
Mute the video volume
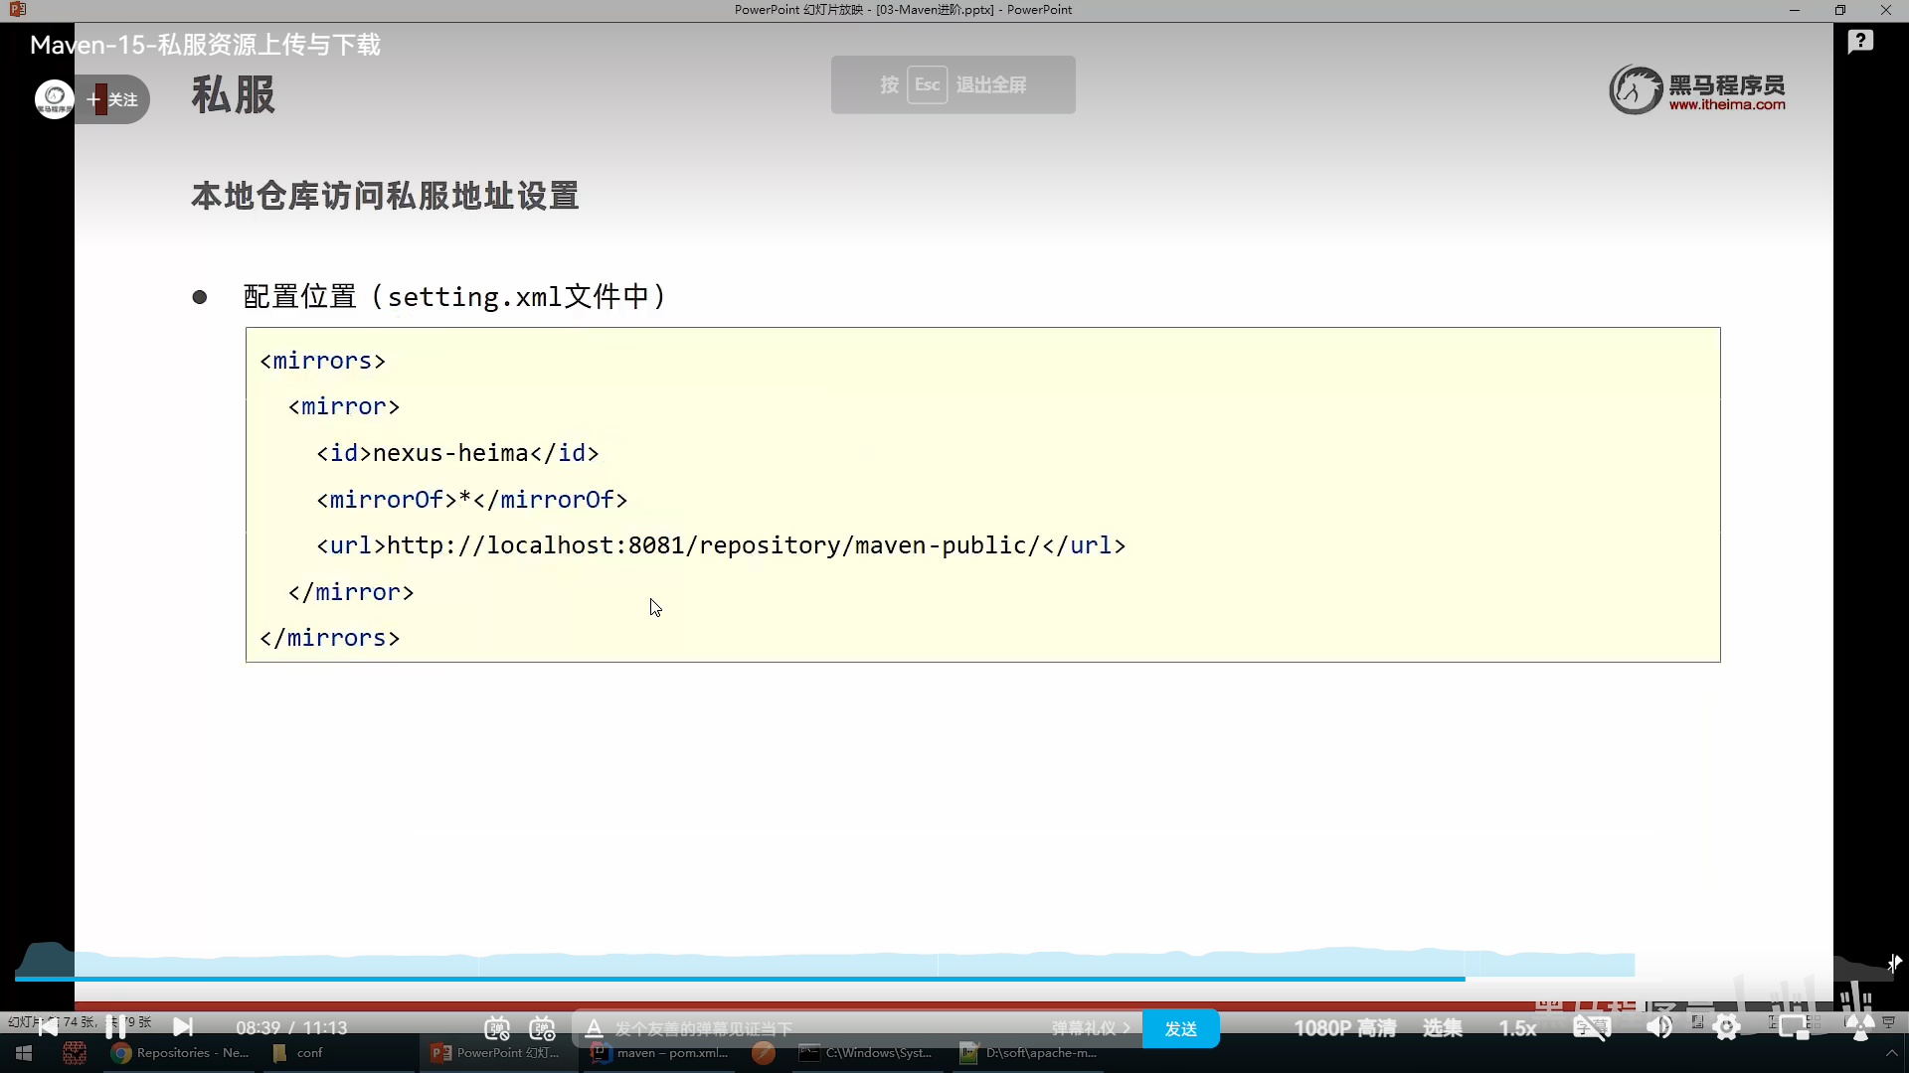1658,1028
